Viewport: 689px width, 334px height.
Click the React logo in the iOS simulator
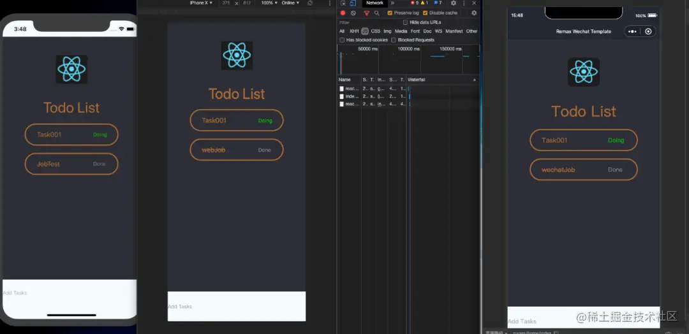click(71, 69)
